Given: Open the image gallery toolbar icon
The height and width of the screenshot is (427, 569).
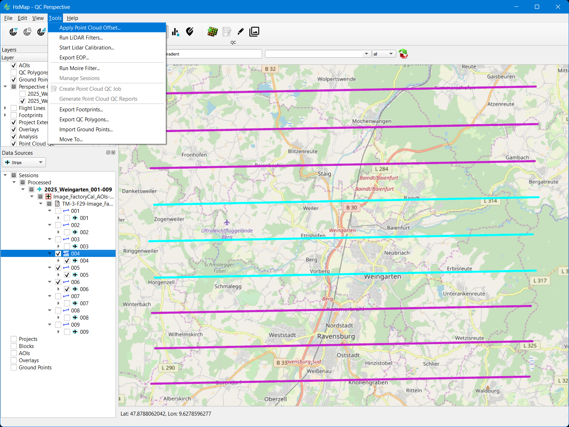Looking at the screenshot, I should (x=254, y=32).
